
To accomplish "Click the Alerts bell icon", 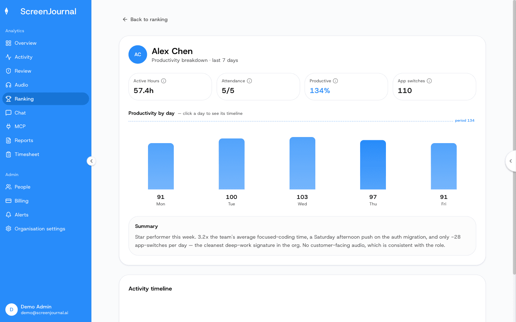I will click(x=9, y=215).
